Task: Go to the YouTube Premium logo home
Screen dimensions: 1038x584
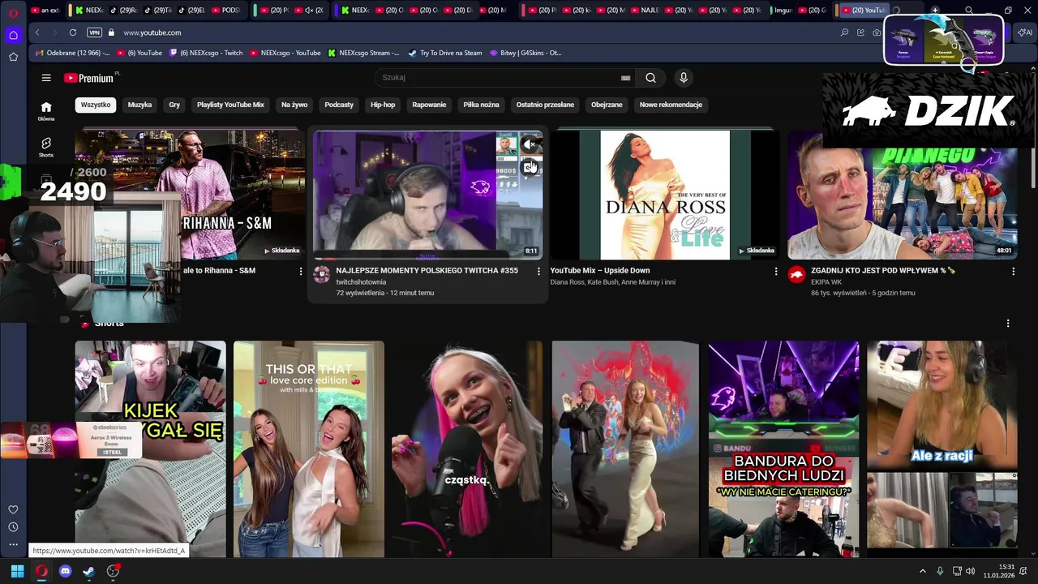Action: point(88,78)
